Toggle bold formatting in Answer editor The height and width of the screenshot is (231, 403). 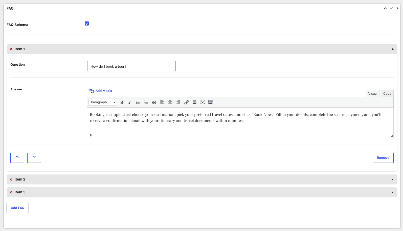pyautogui.click(x=122, y=102)
